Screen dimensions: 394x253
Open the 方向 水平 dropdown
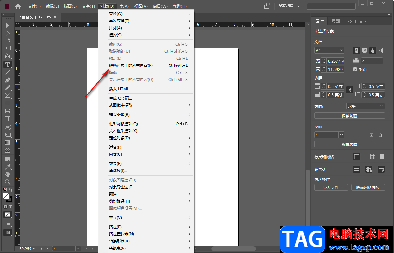coord(365,106)
